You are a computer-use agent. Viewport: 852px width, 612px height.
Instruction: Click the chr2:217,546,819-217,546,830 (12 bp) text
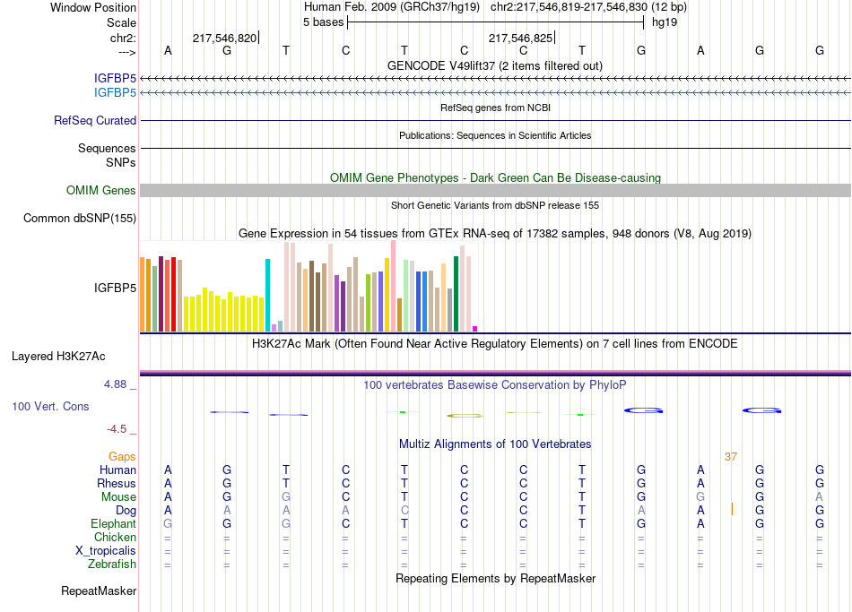588,7
